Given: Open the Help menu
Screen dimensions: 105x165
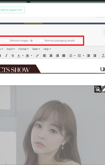Looking at the screenshot, I should click(47, 49).
